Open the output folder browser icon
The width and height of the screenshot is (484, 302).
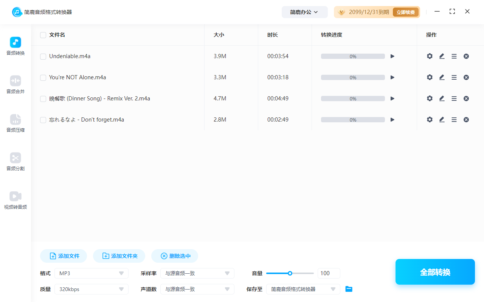tap(349, 289)
